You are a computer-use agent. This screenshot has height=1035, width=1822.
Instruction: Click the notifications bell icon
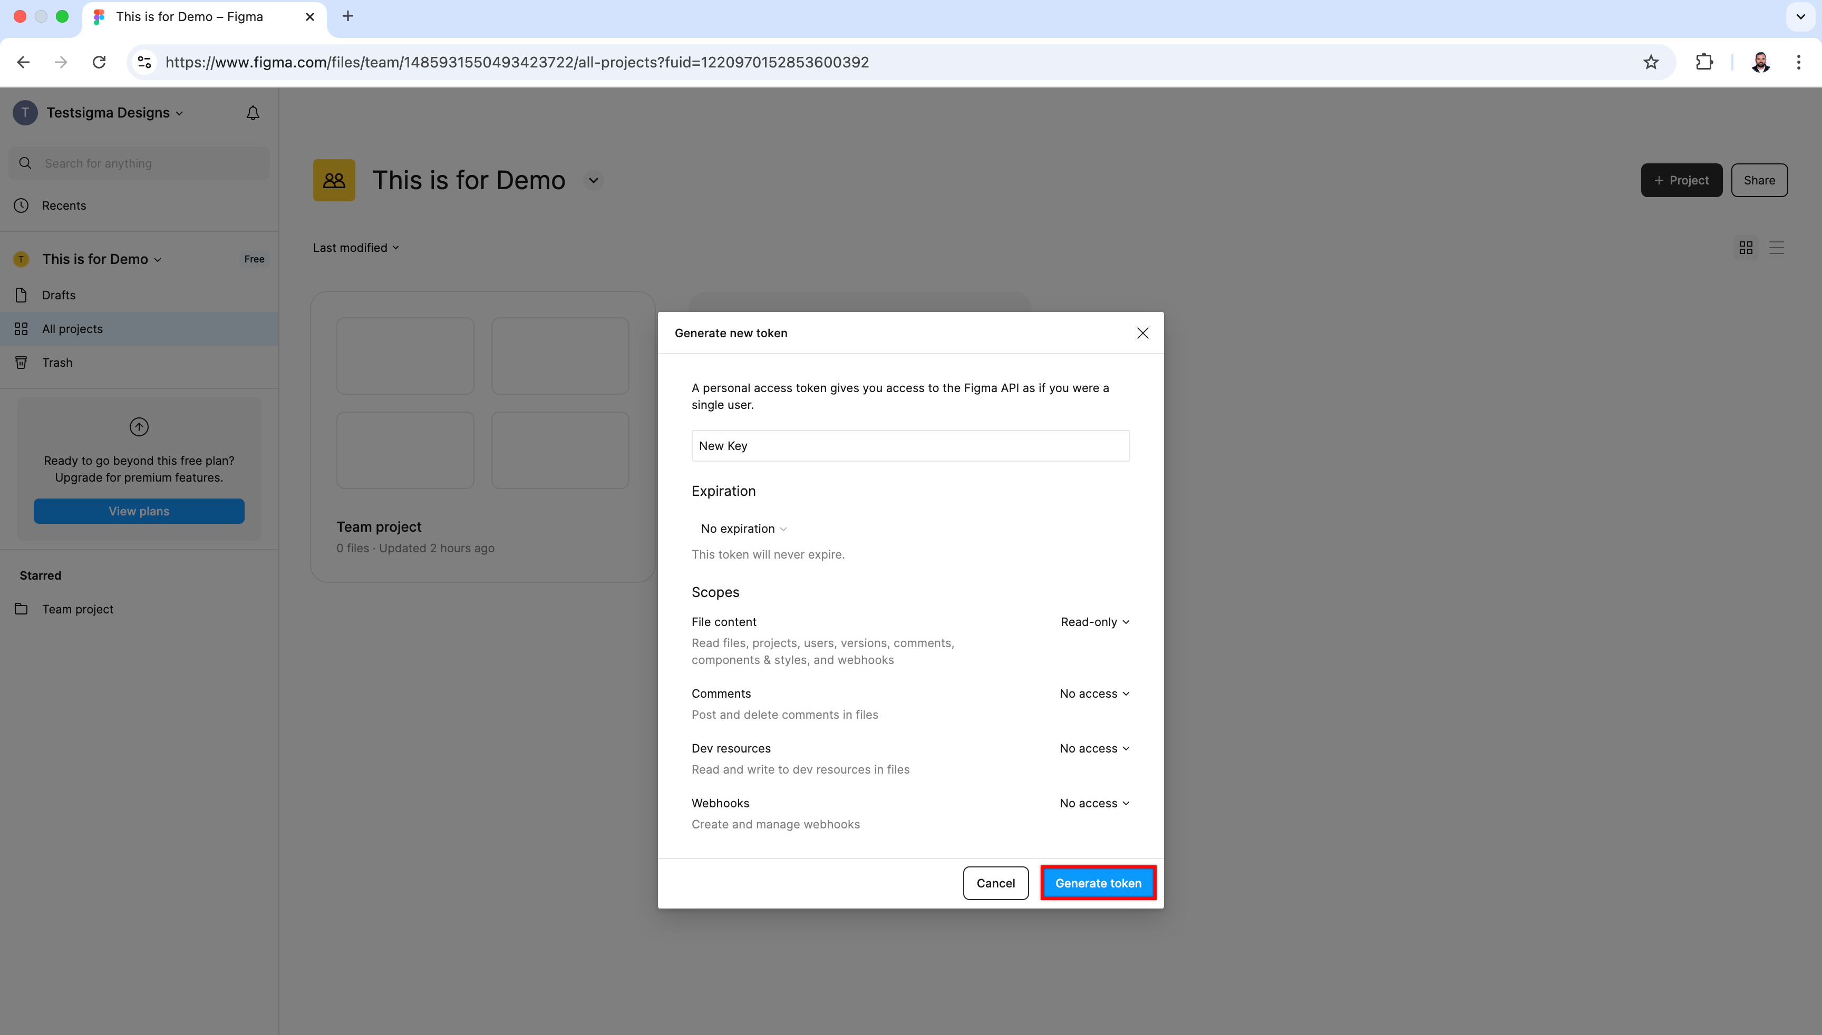coord(253,113)
